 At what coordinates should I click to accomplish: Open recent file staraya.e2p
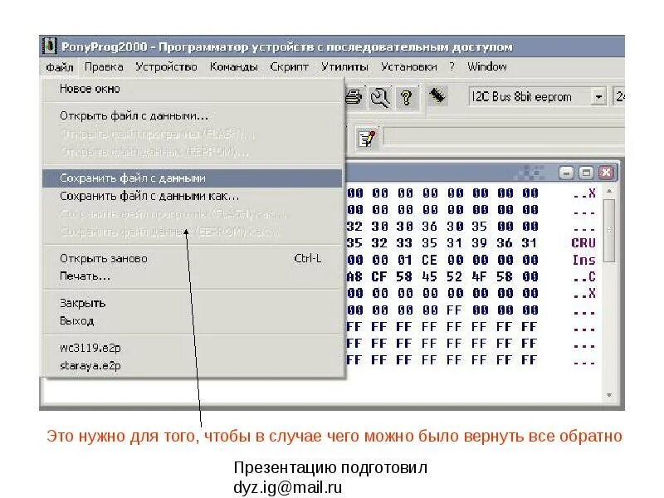pyautogui.click(x=192, y=365)
